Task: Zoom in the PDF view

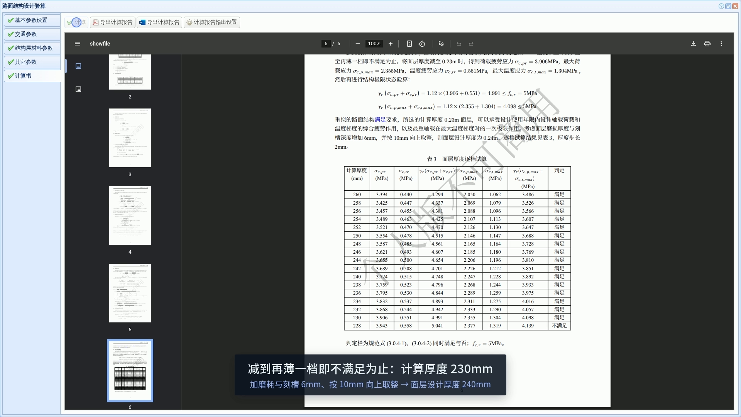Action: [391, 44]
